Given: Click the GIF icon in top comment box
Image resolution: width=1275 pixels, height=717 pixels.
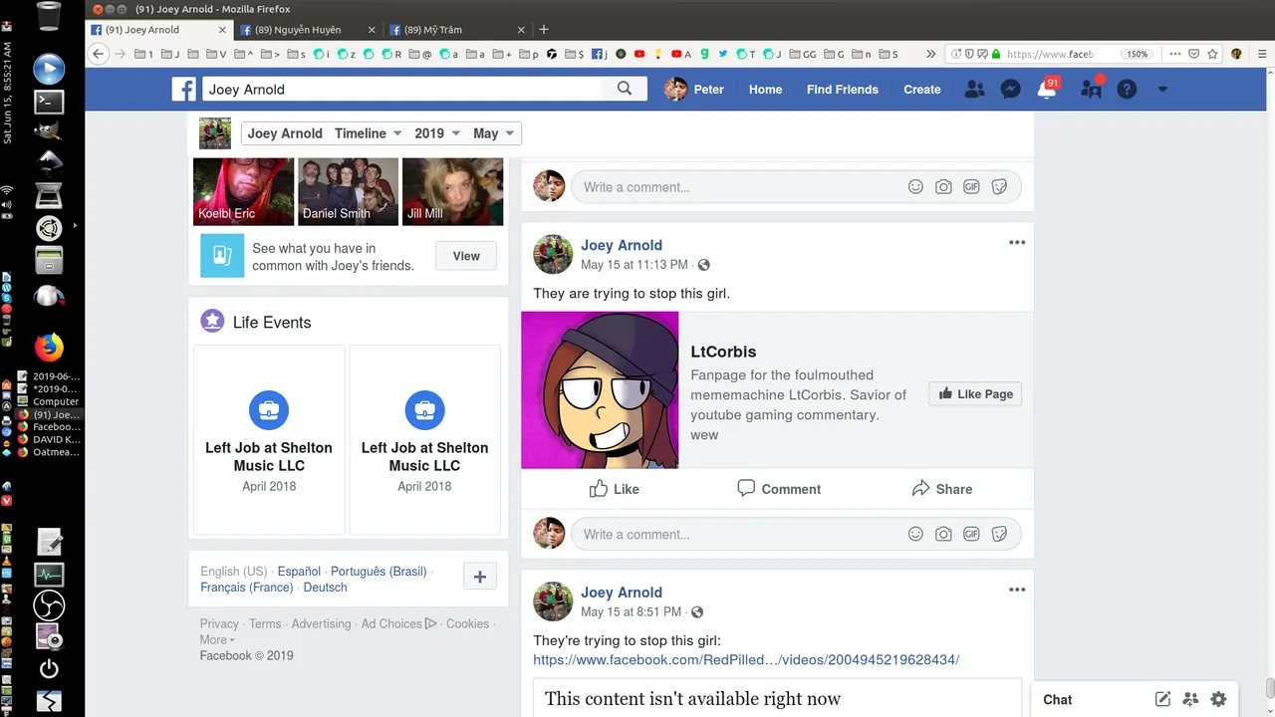Looking at the screenshot, I should coord(971,187).
